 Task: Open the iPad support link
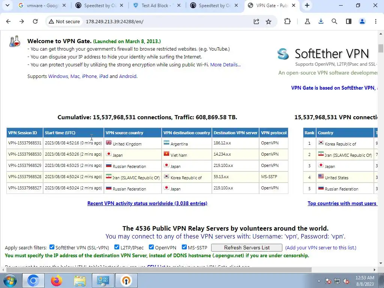[x=103, y=76]
